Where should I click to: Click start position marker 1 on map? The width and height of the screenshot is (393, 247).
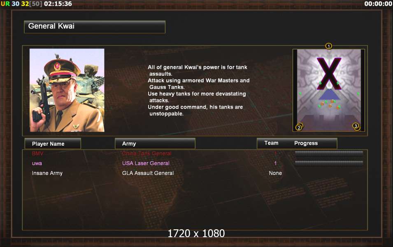[x=328, y=46]
